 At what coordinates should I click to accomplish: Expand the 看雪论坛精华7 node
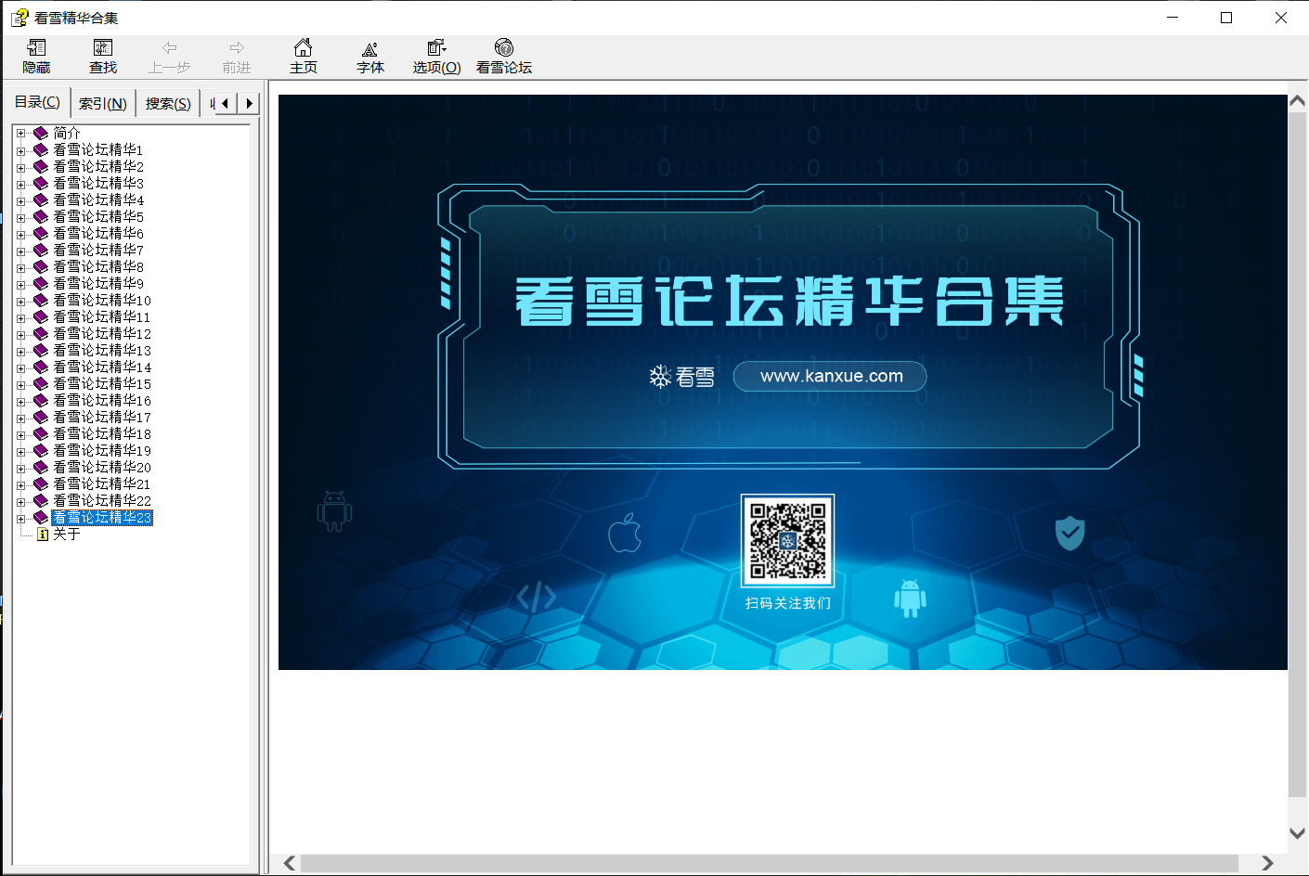[x=20, y=251]
